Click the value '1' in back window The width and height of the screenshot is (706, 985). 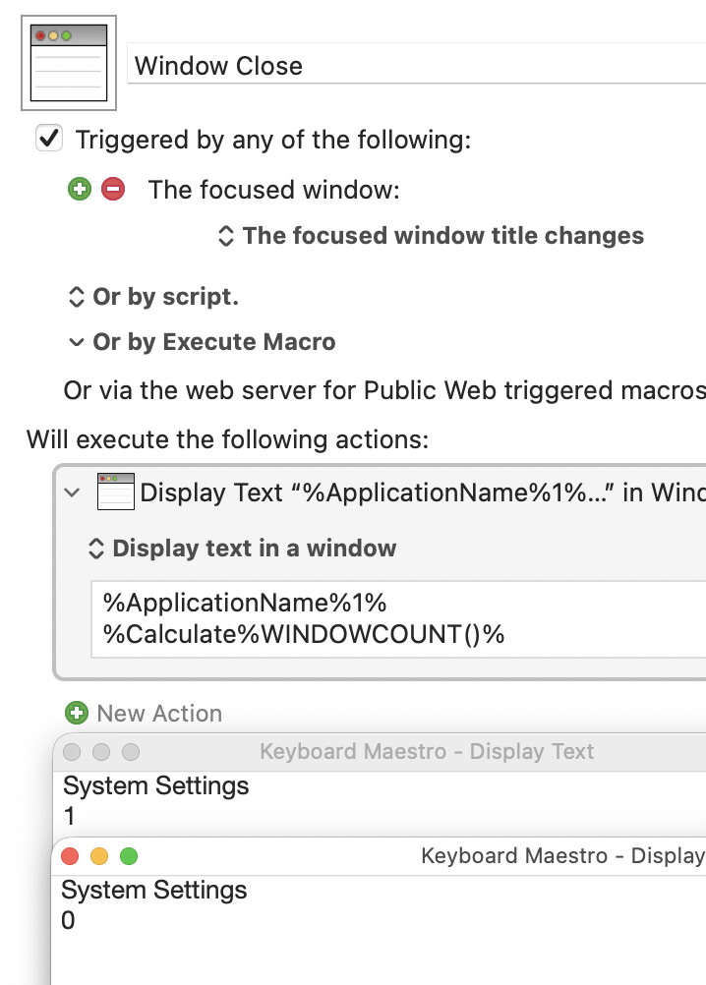click(69, 816)
